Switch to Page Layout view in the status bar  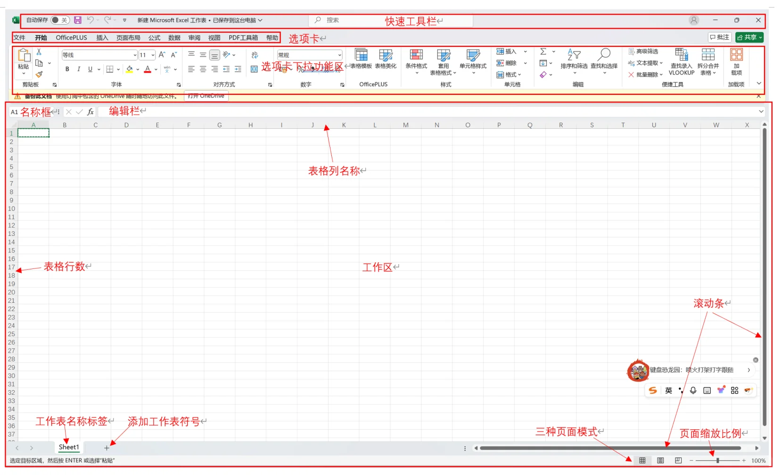(x=660, y=460)
